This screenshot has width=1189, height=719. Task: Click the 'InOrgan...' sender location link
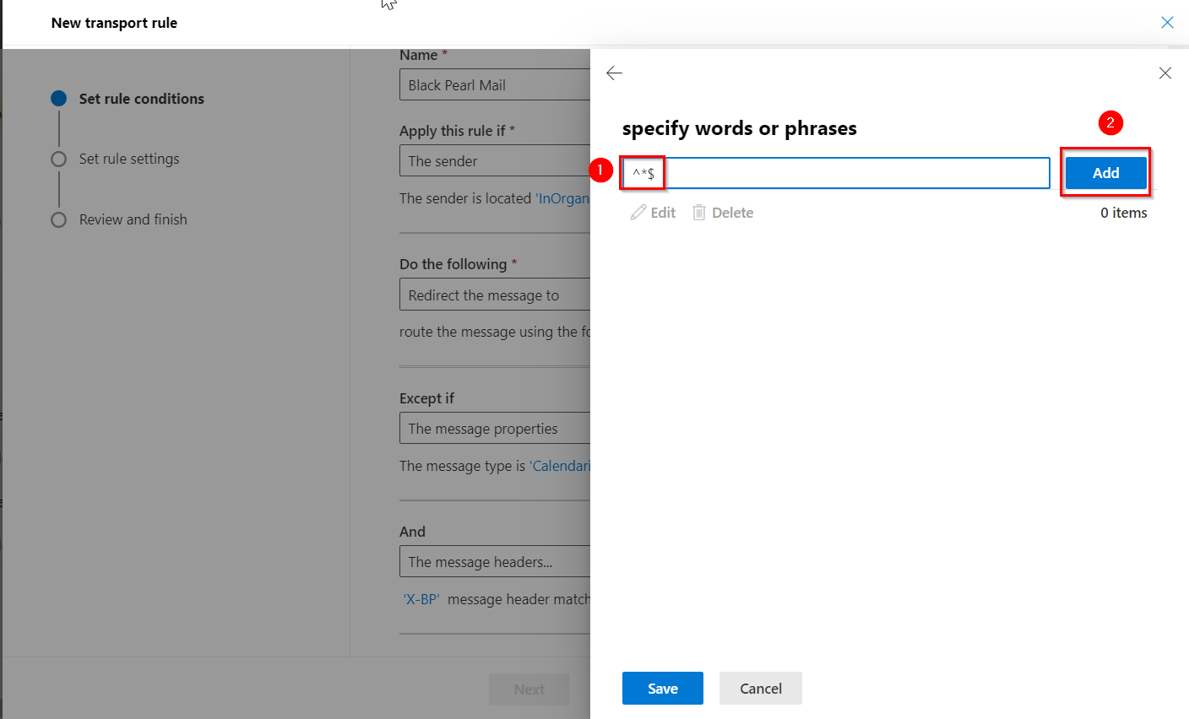tap(563, 198)
